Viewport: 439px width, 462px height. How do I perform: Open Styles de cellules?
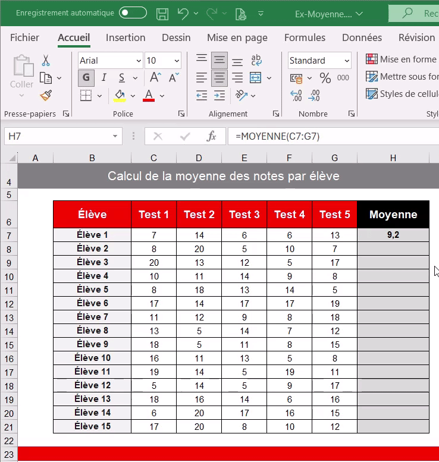click(x=402, y=94)
